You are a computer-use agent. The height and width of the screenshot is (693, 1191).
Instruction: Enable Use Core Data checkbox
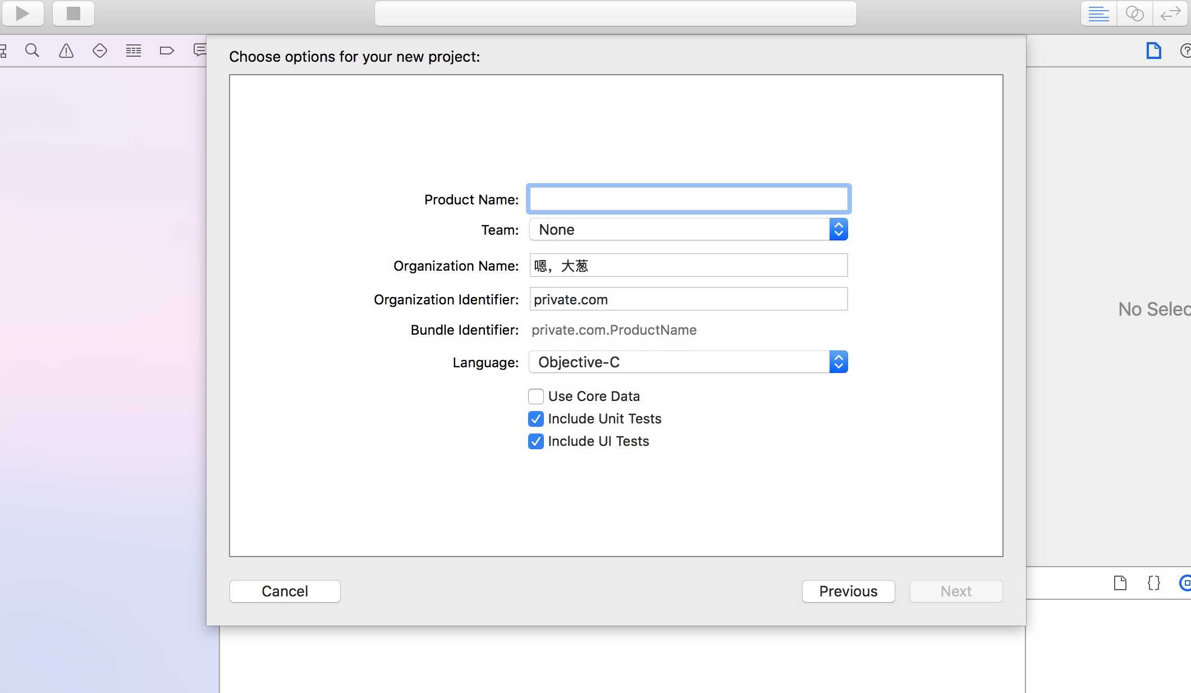[x=536, y=396]
